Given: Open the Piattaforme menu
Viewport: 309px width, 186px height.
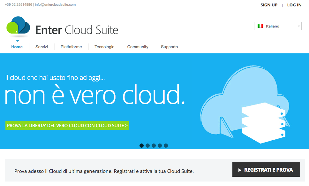Looking at the screenshot, I should (x=71, y=47).
